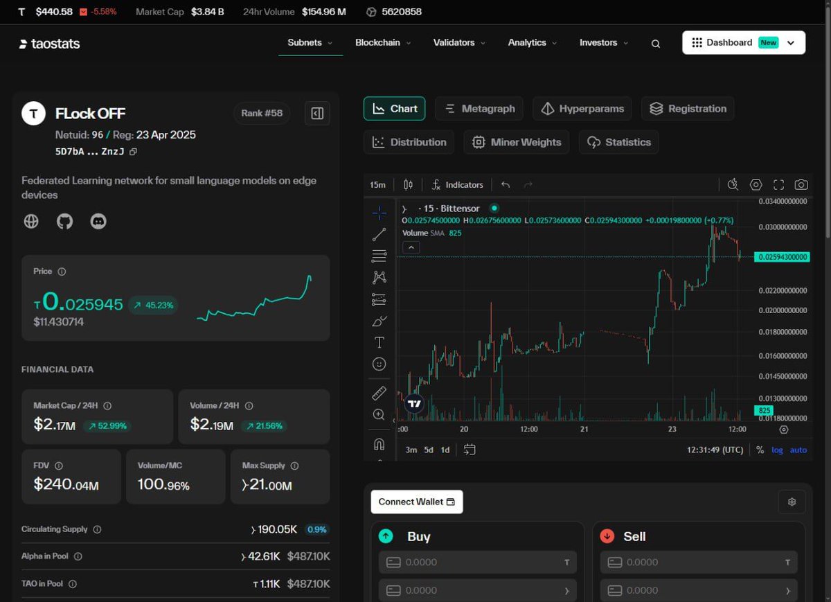The width and height of the screenshot is (831, 602).
Task: Show info for Price
Action: coord(62,272)
